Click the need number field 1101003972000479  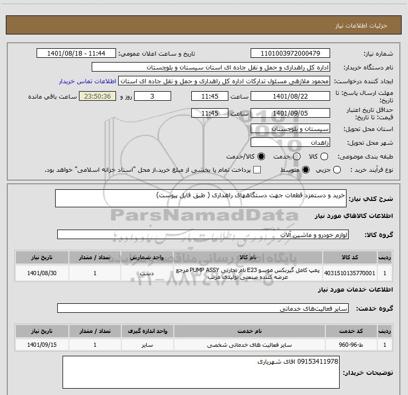click(x=290, y=53)
